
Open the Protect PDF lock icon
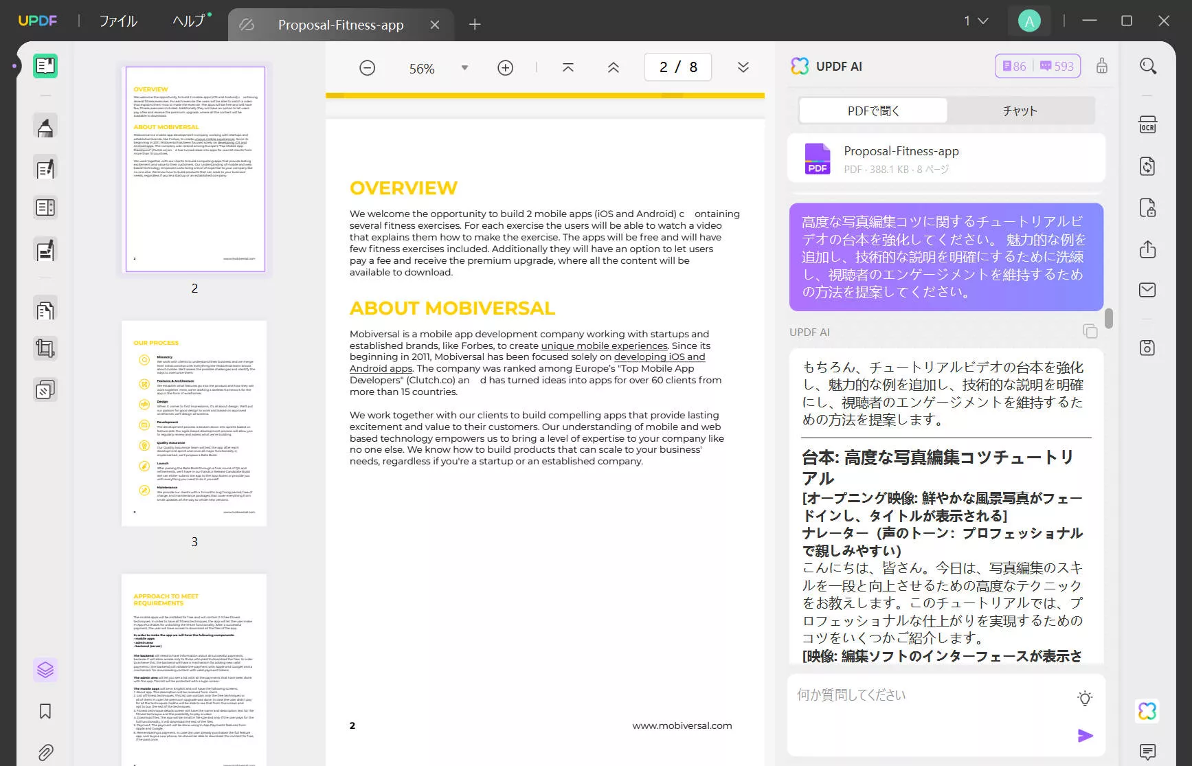[x=1148, y=207]
